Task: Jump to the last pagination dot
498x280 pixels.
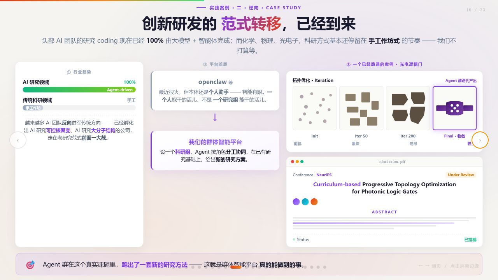Action: [x=324, y=267]
